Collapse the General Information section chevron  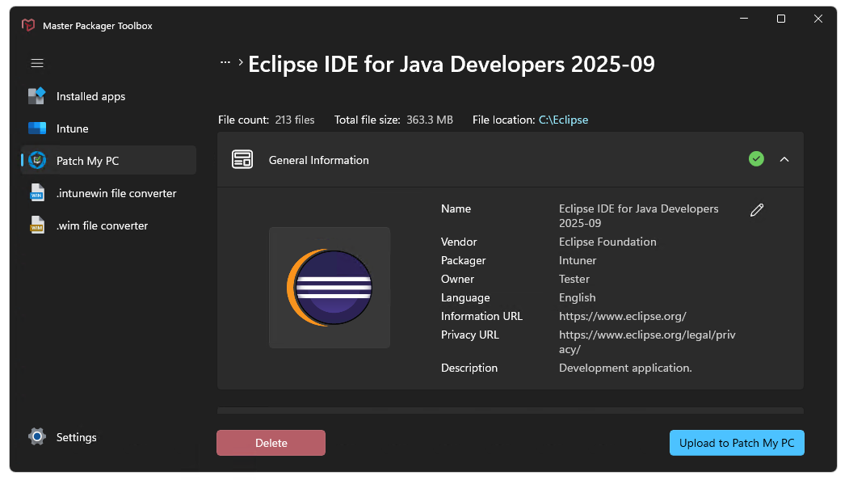tap(784, 160)
